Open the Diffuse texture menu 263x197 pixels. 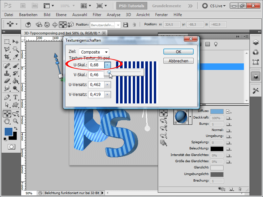(x=228, y=111)
